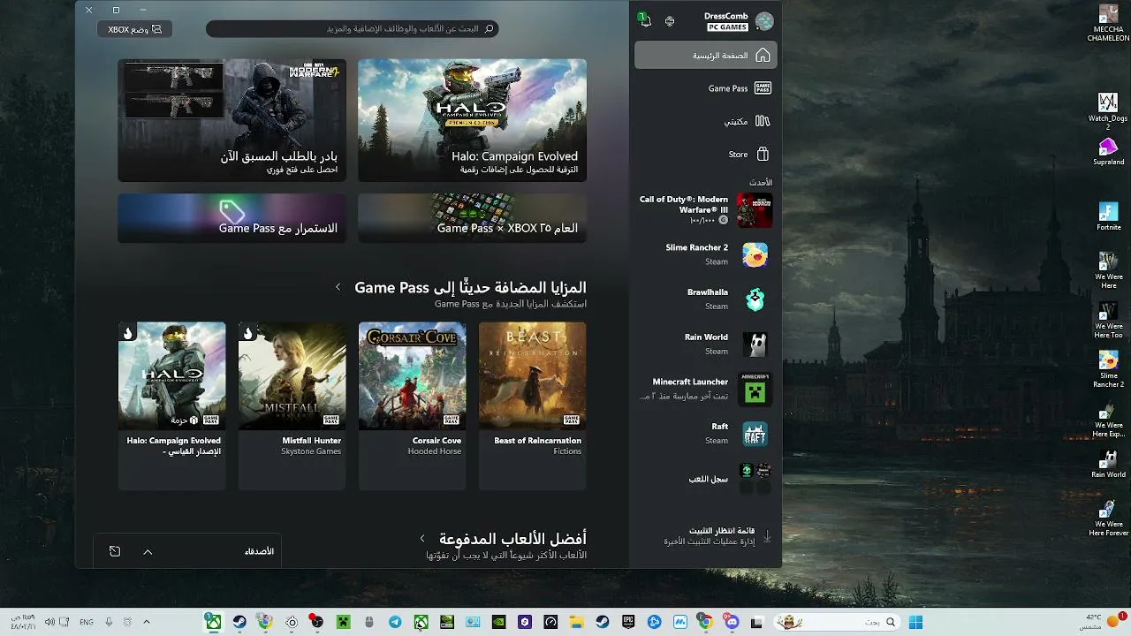This screenshot has height=636, width=1131.
Task: Open the Corsair Cove game card
Action: click(412, 405)
